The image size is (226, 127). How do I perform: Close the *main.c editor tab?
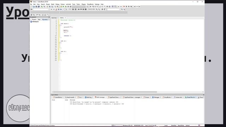65,18
